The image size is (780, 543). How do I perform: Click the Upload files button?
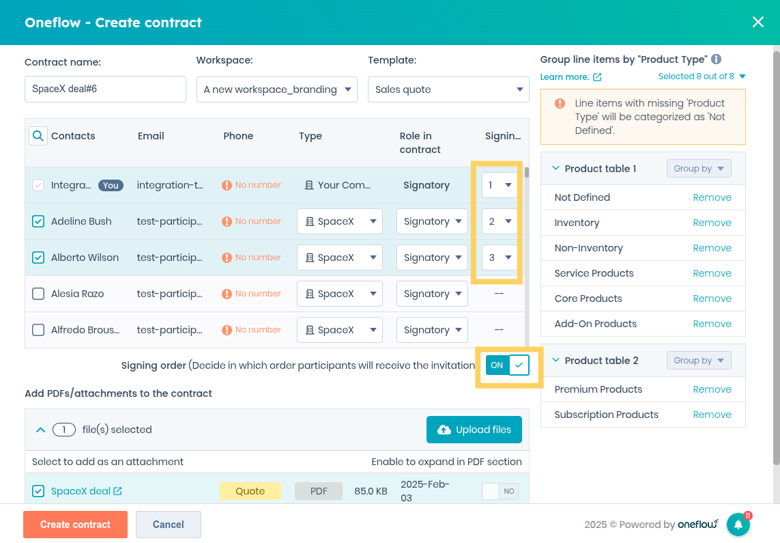pyautogui.click(x=474, y=430)
